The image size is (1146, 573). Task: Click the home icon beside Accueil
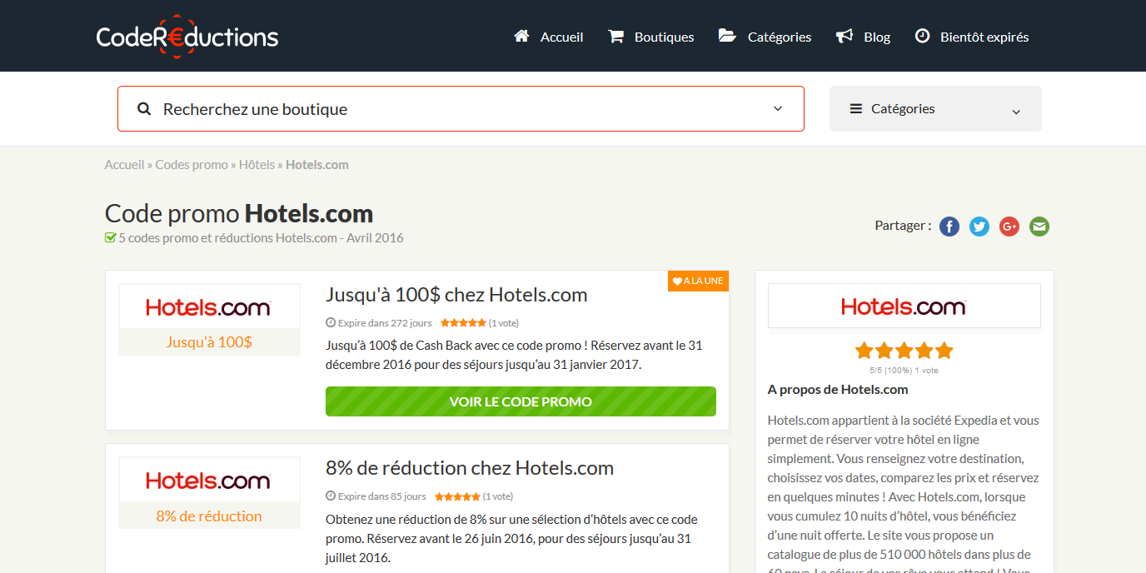[522, 36]
